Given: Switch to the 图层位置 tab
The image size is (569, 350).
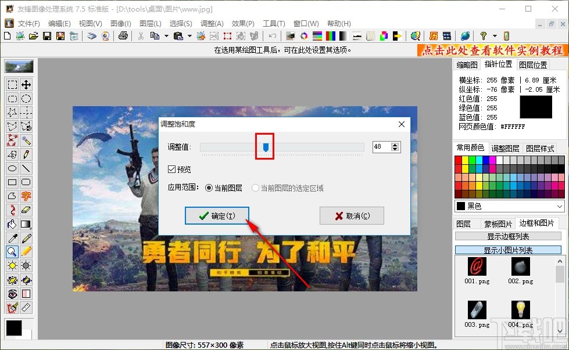Looking at the screenshot, I should coord(533,65).
